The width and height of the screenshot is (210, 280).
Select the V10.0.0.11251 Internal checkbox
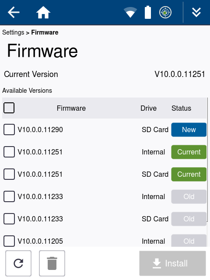click(9, 152)
